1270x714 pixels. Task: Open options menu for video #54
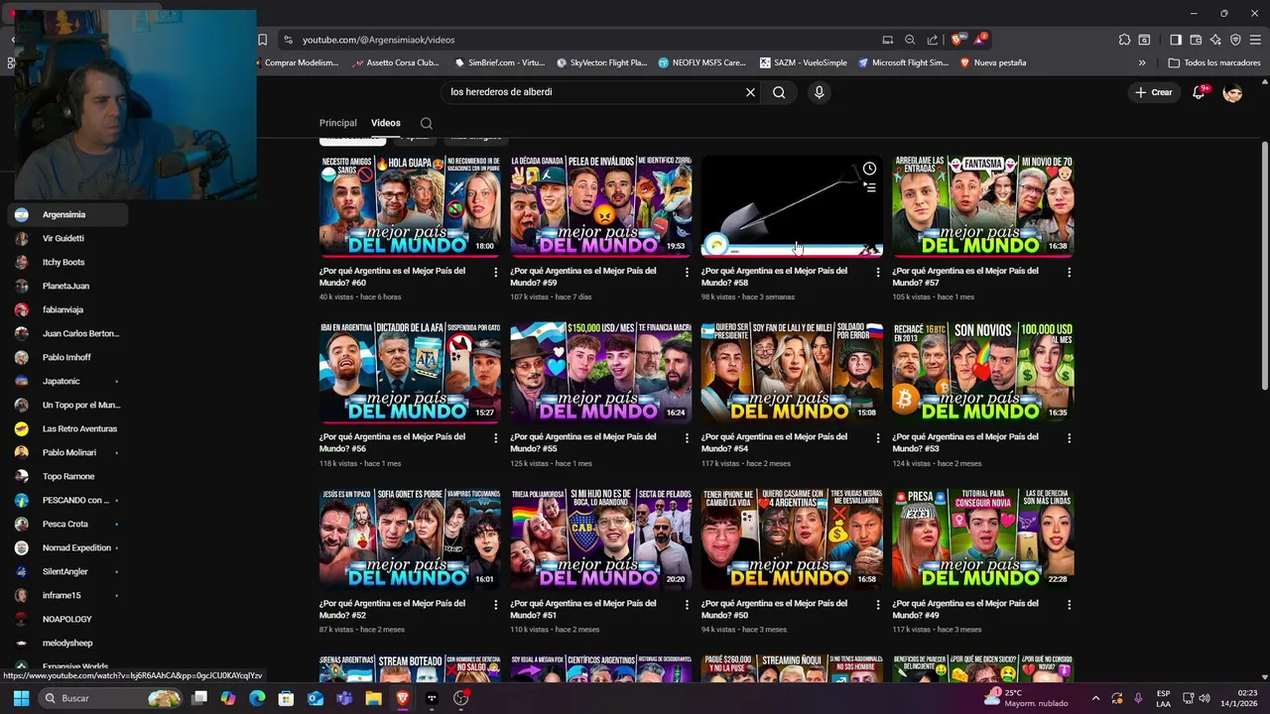[877, 437]
